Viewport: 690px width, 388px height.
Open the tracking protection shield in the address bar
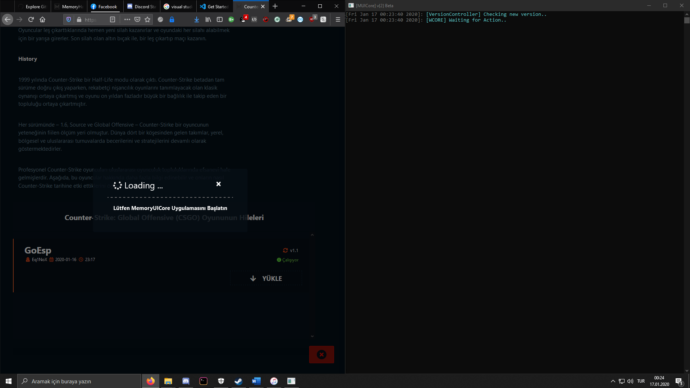click(x=69, y=19)
